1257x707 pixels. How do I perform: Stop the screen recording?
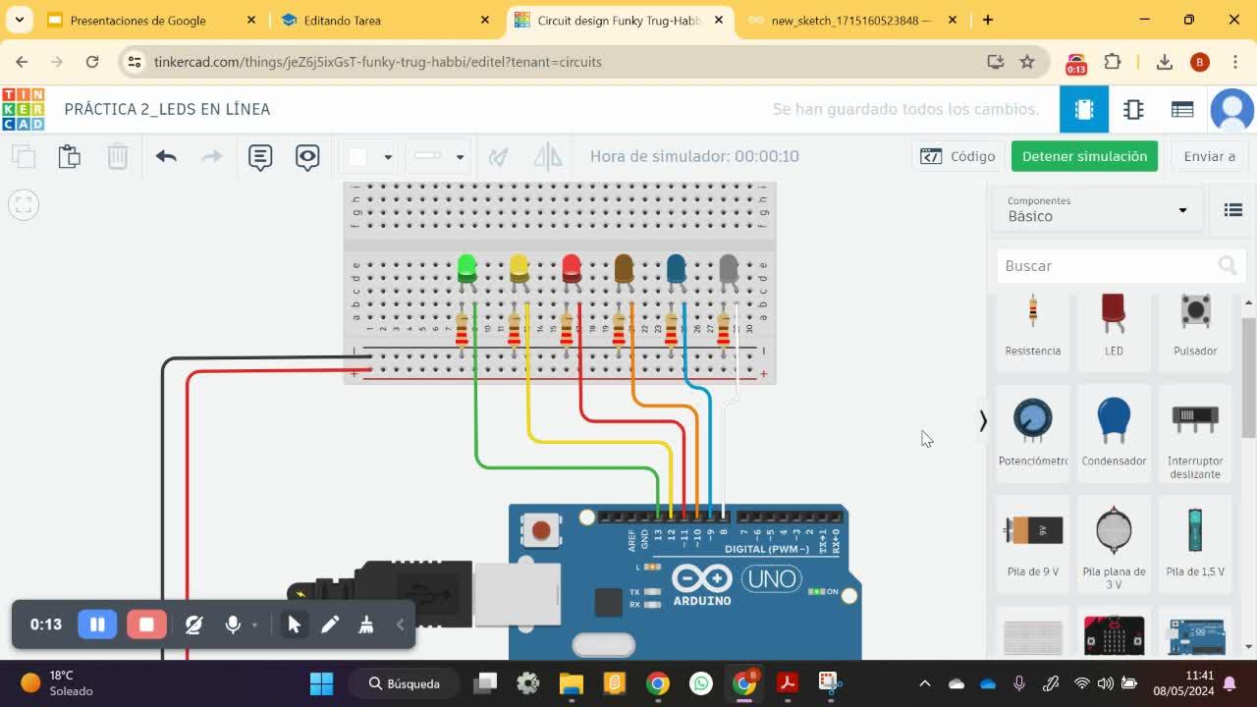(x=146, y=624)
